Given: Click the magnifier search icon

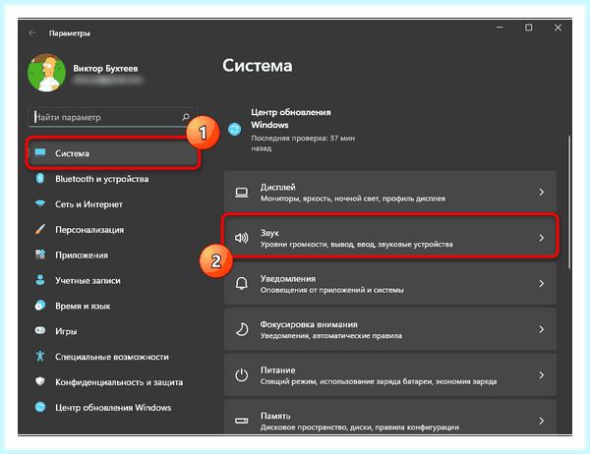Looking at the screenshot, I should (186, 117).
